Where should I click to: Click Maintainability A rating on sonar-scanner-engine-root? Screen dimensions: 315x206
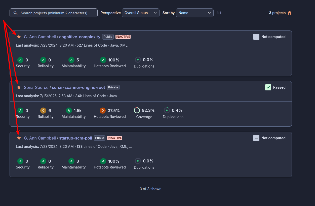(x=69, y=111)
